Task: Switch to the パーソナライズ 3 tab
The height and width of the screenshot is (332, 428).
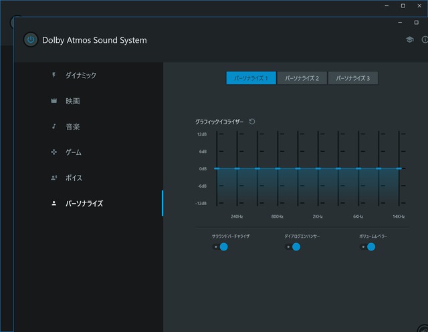Action: point(352,78)
